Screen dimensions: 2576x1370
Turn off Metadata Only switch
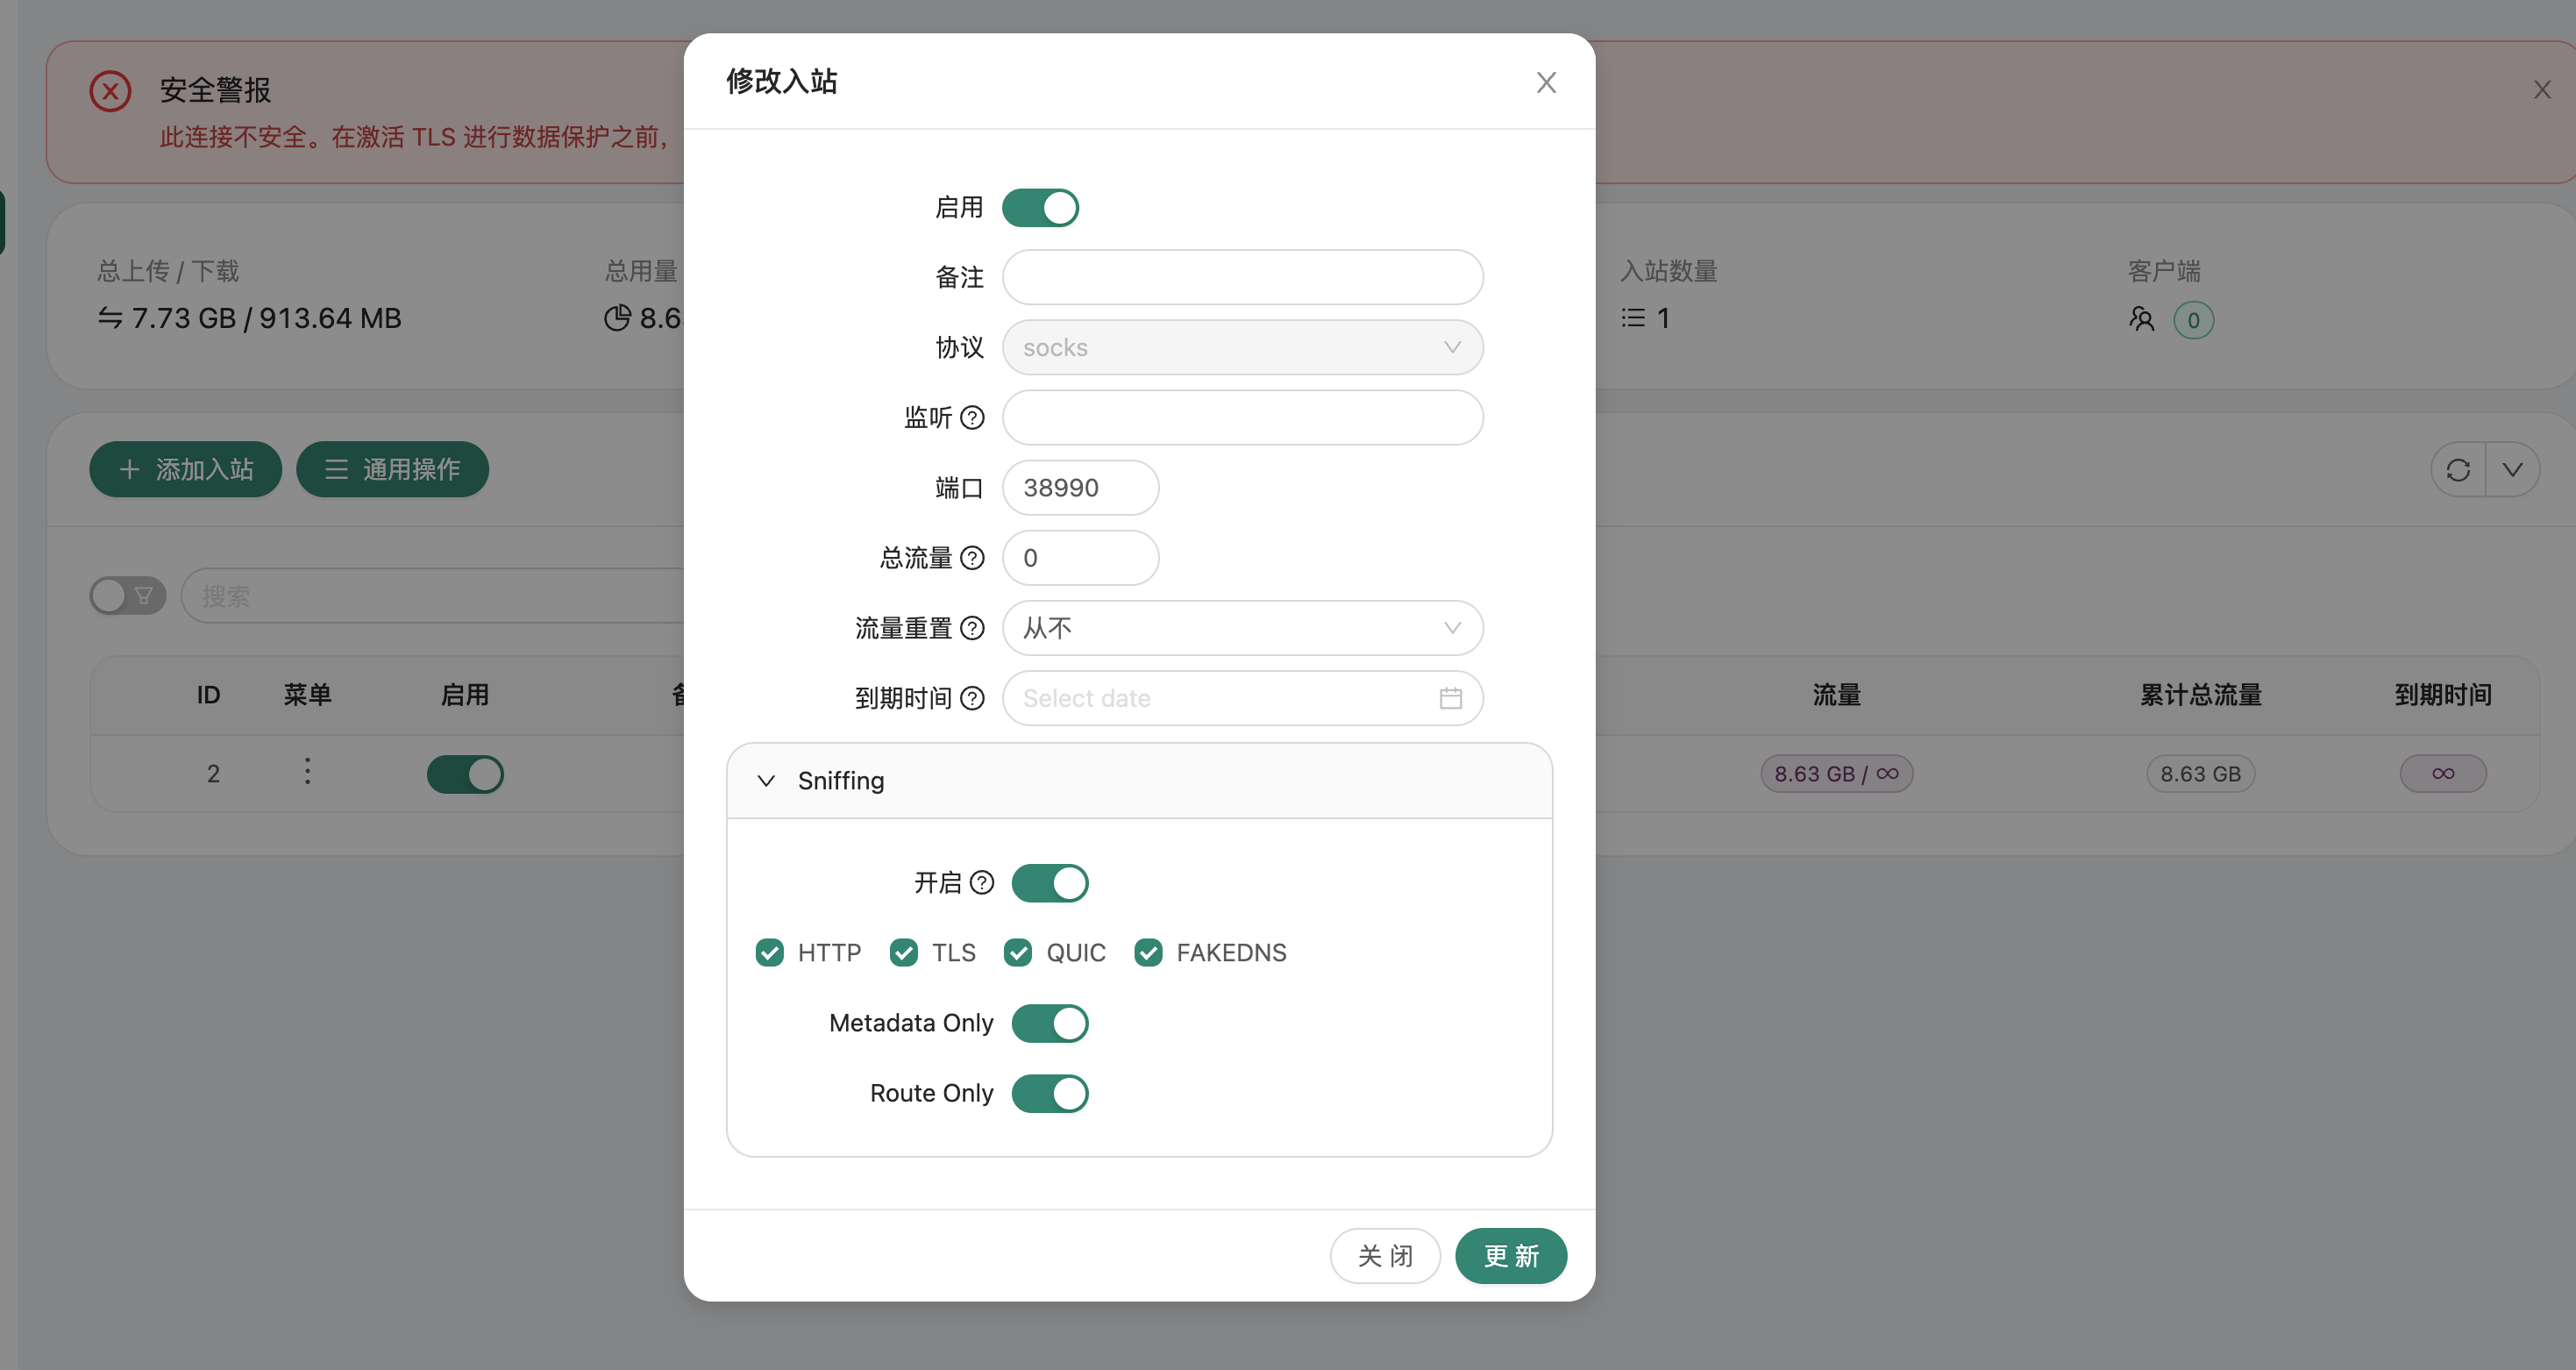[1049, 1023]
